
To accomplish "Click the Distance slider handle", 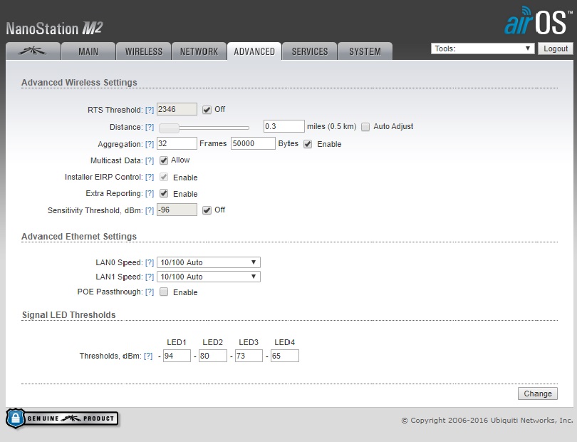I will [169, 128].
